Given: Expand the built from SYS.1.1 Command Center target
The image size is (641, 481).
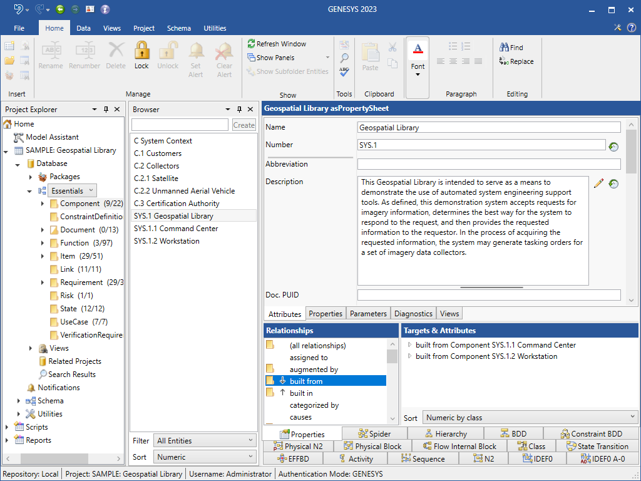Looking at the screenshot, I should tap(409, 345).
